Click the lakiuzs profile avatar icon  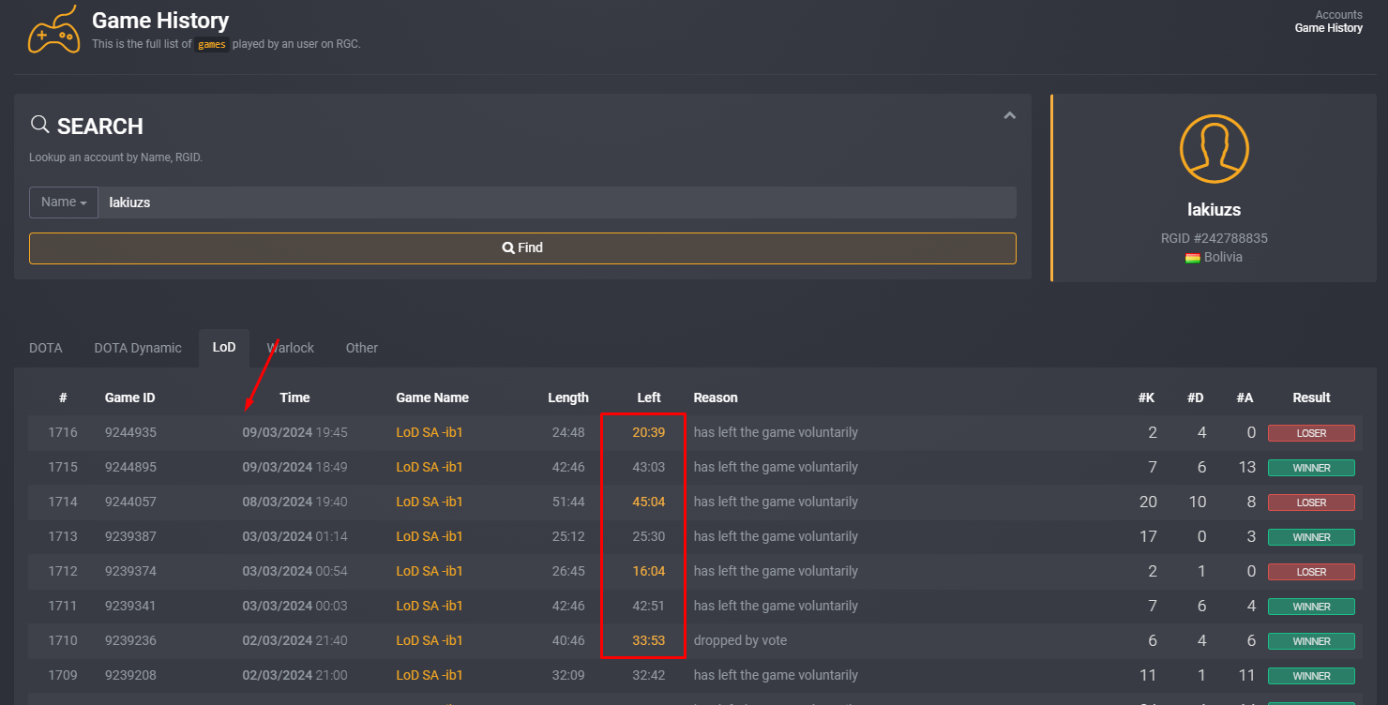pyautogui.click(x=1214, y=149)
